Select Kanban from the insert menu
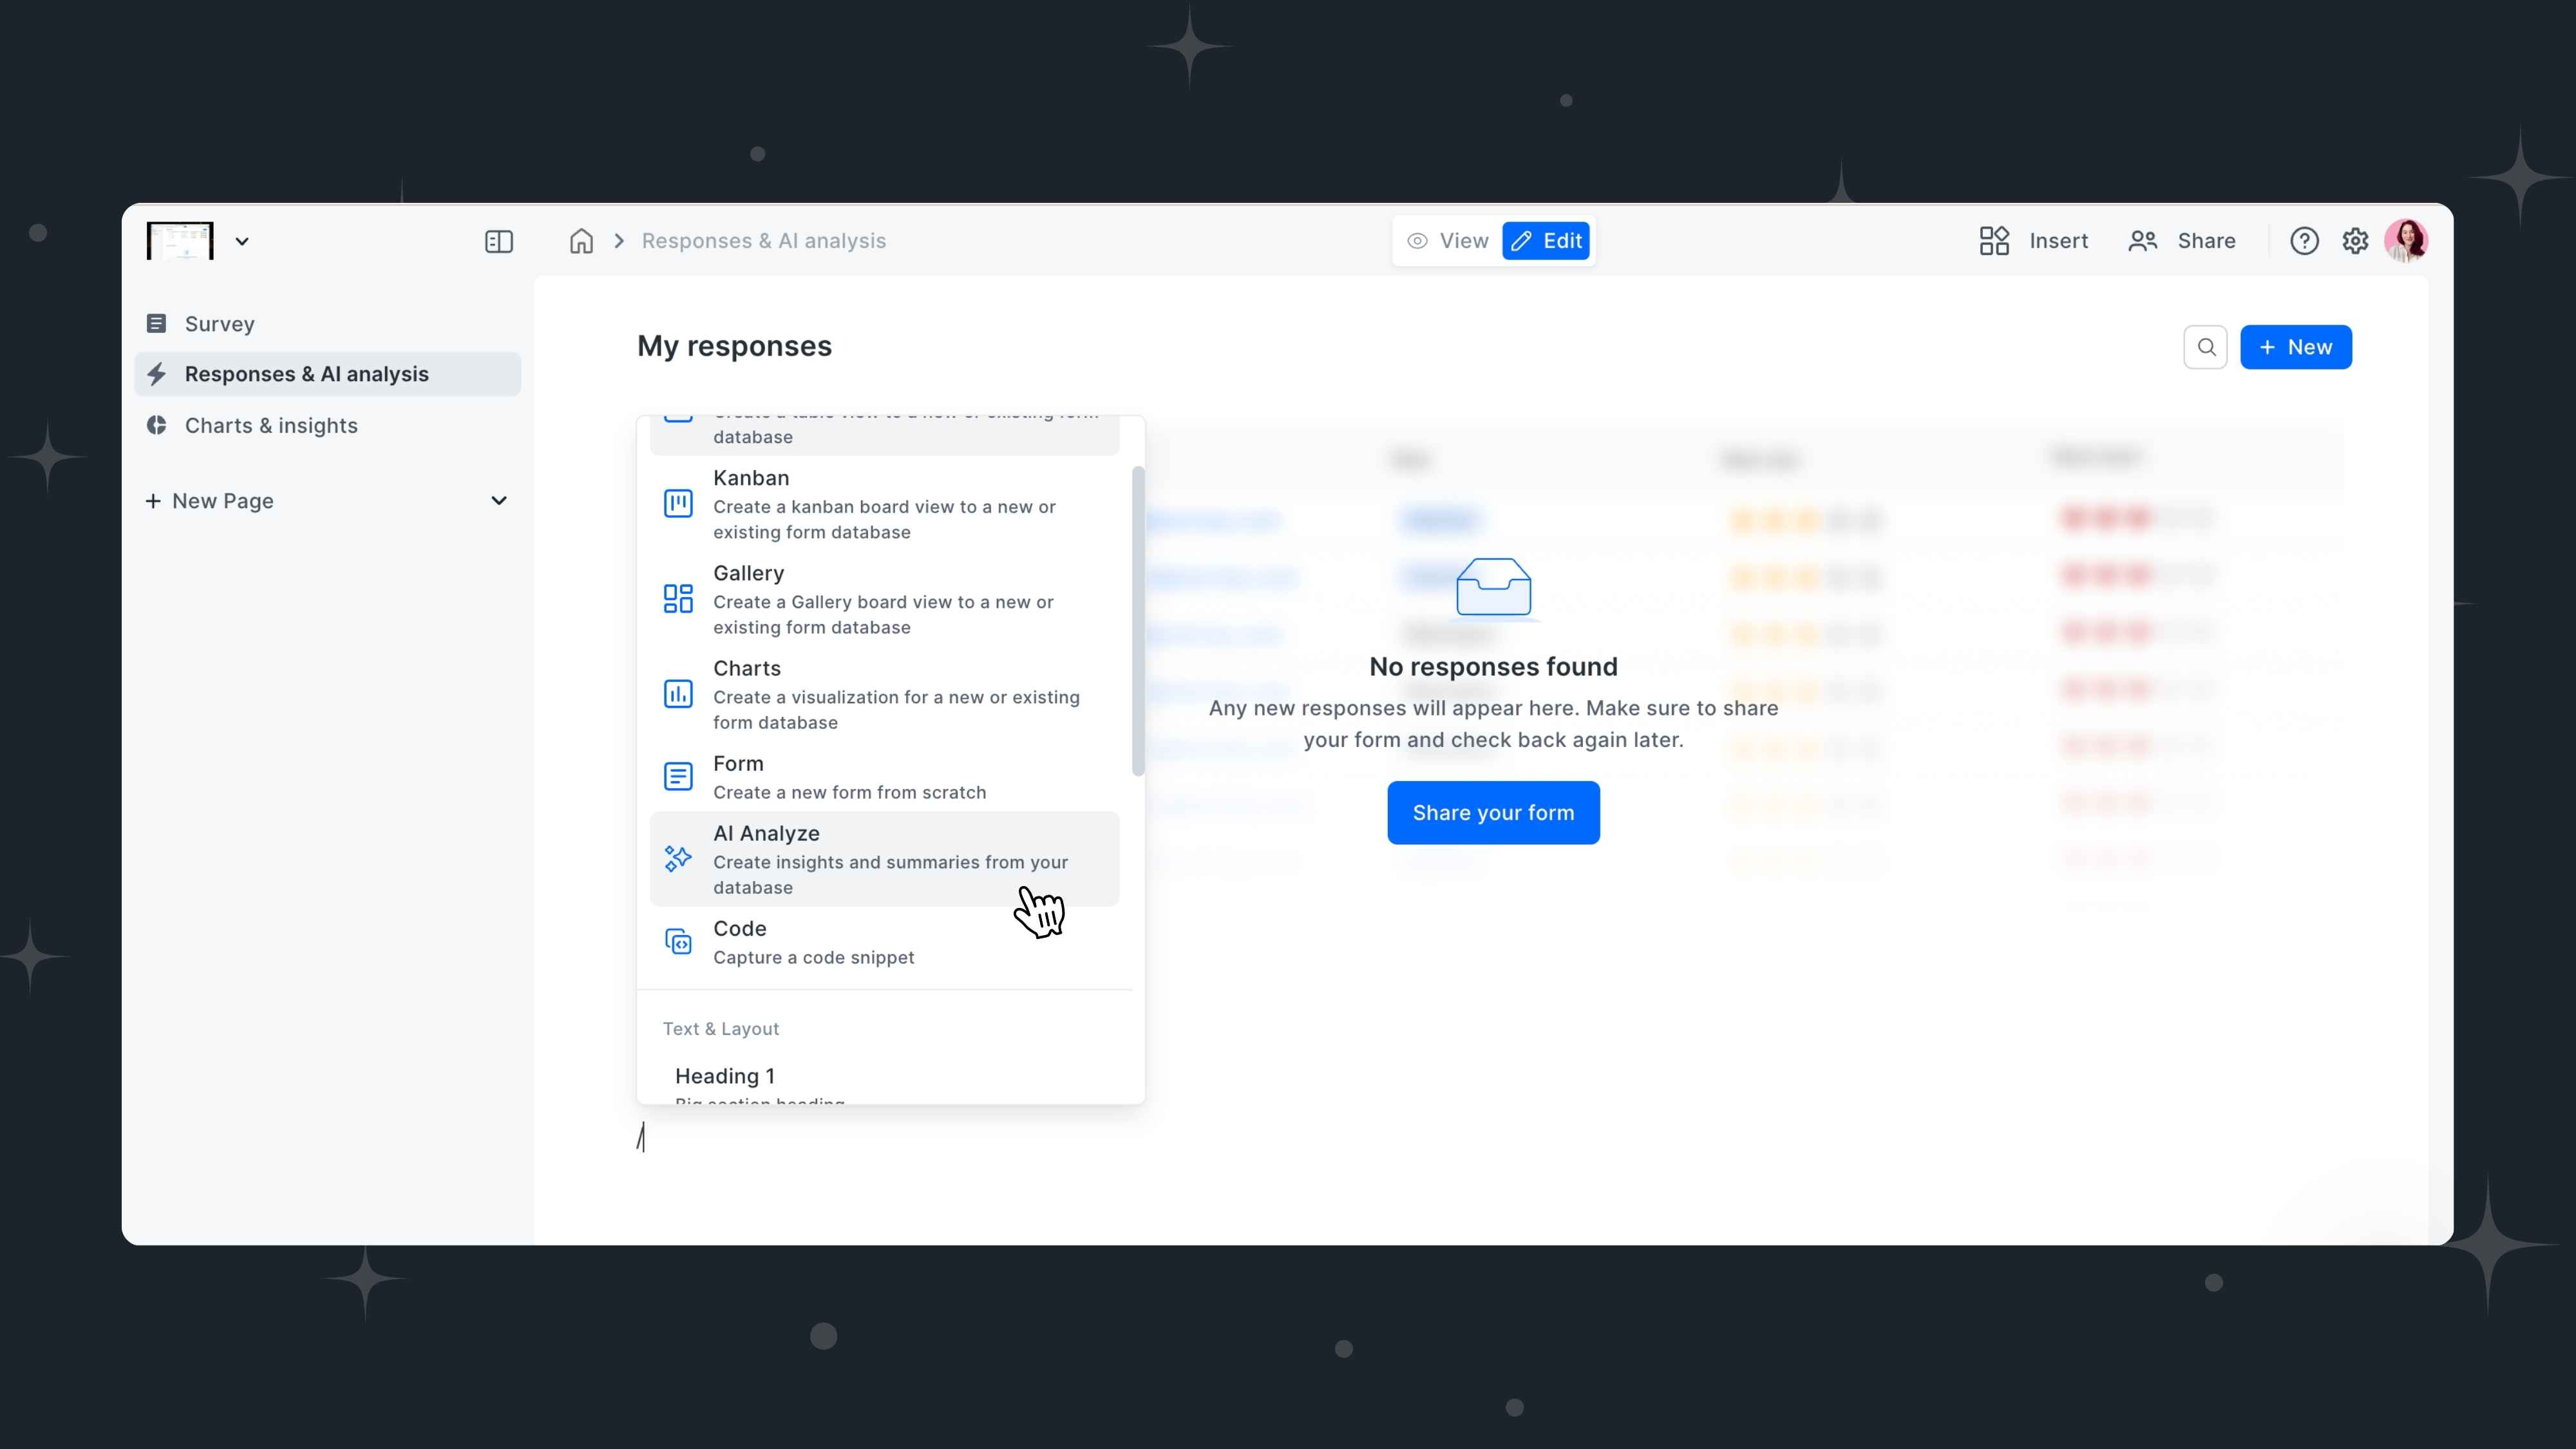 point(885,504)
